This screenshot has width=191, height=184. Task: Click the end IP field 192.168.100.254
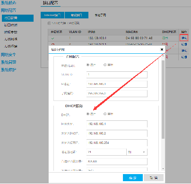click(117, 143)
